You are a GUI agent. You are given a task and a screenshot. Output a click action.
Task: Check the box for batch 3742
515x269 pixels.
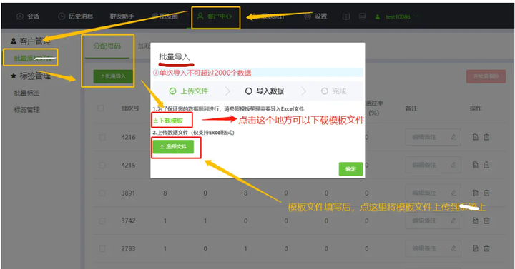point(102,220)
